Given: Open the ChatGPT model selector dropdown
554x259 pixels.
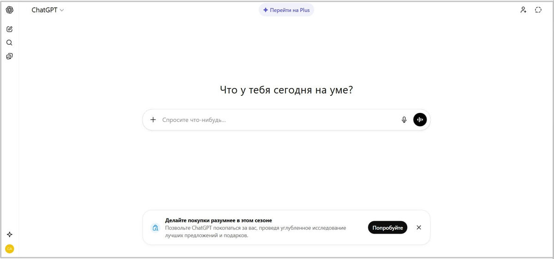Looking at the screenshot, I should point(48,10).
